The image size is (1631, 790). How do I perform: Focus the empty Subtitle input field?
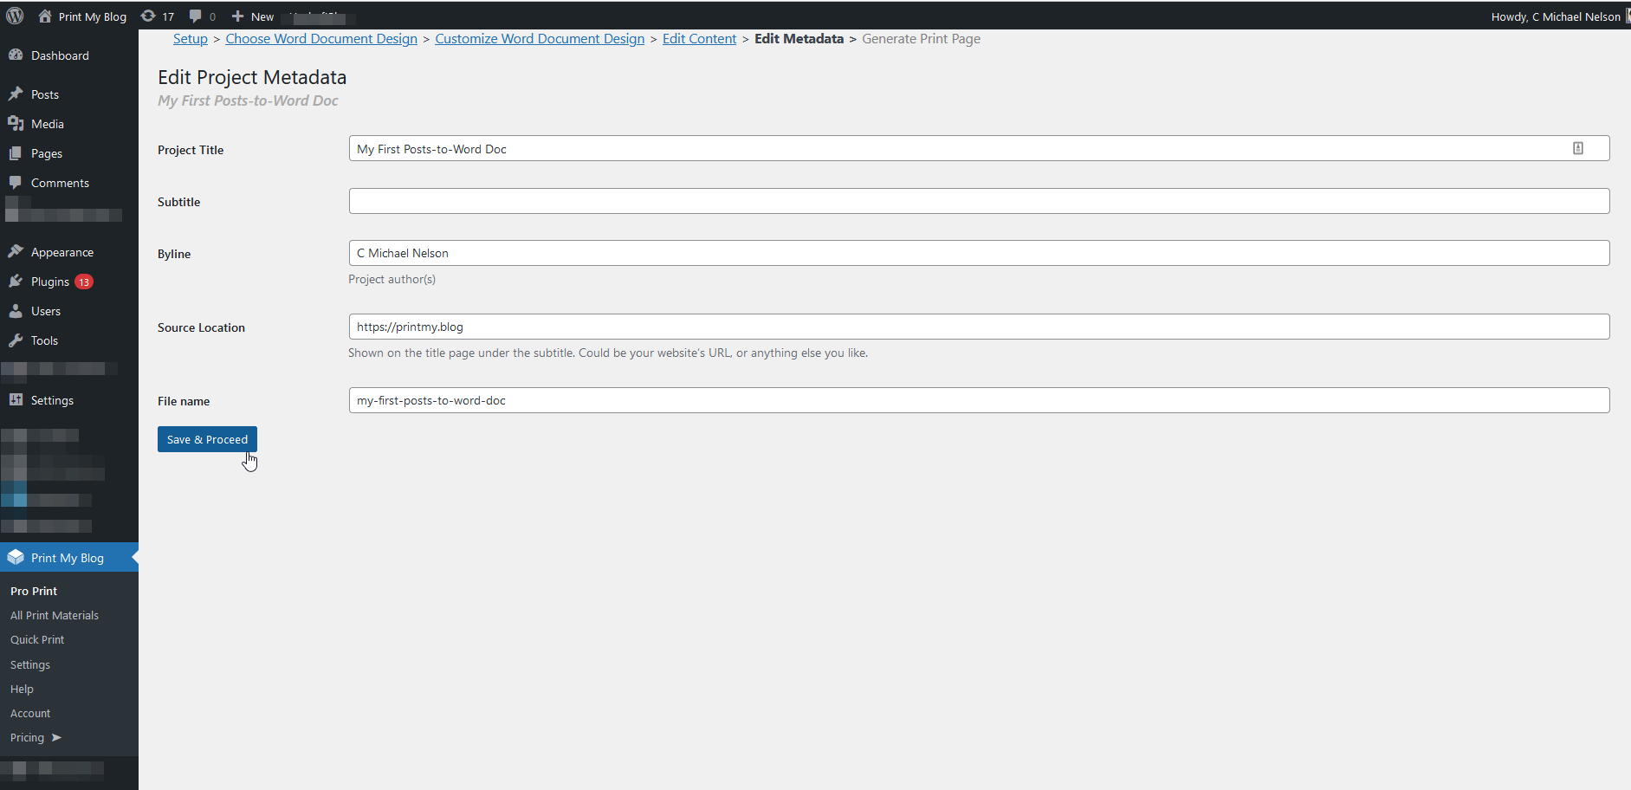[x=979, y=201]
